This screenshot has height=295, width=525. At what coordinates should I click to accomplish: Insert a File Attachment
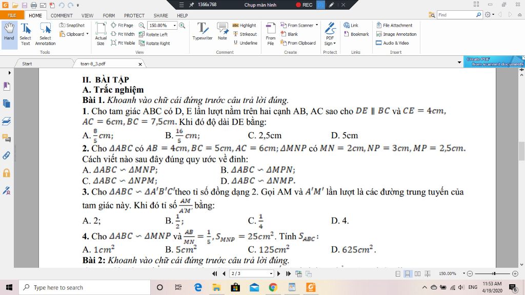point(394,26)
